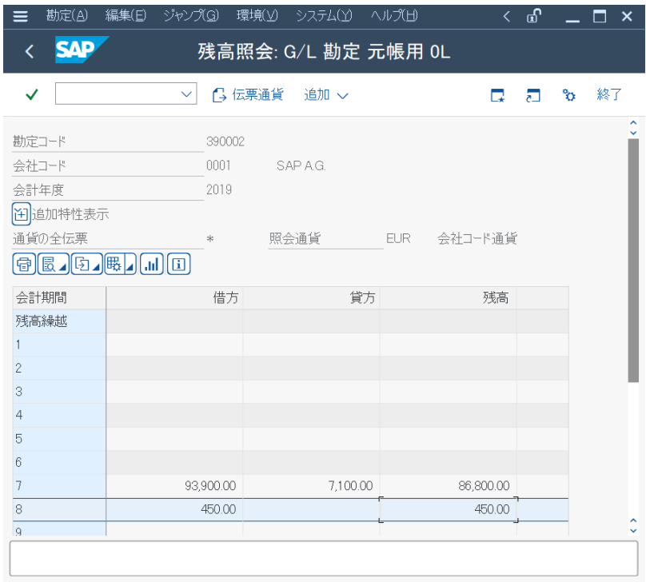Click the status message bar at bottom
The width and height of the screenshot is (646, 586).
[324, 559]
